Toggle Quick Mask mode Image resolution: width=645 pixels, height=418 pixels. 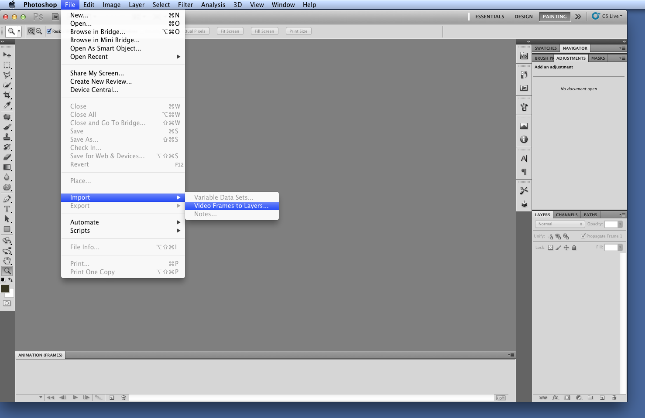pyautogui.click(x=7, y=303)
